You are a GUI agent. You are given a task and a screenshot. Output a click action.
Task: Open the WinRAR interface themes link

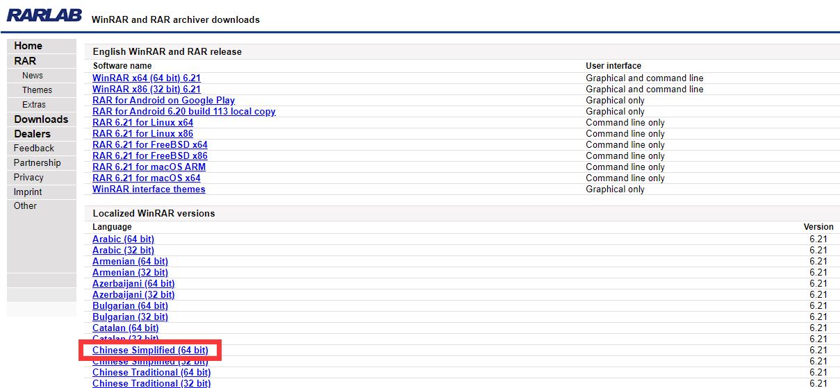pyautogui.click(x=149, y=189)
